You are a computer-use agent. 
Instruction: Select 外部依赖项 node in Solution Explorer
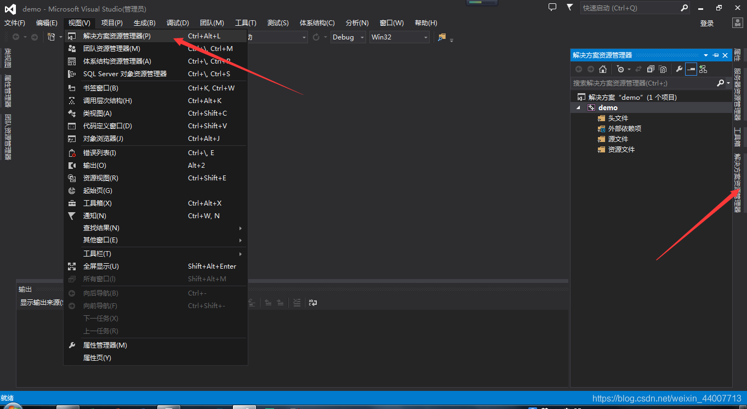tap(625, 128)
